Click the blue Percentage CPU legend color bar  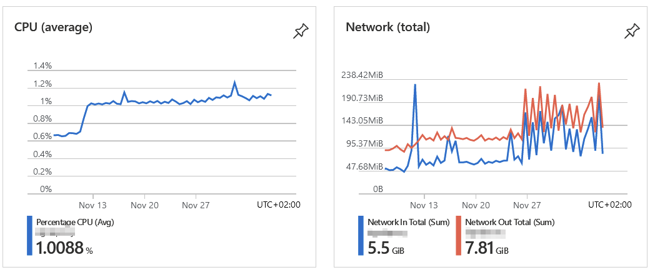point(29,235)
